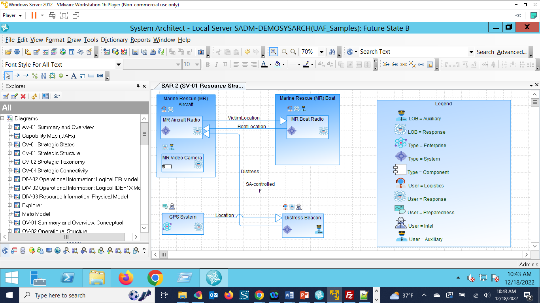
Task: Click the Save diagram icon
Action: [135, 52]
